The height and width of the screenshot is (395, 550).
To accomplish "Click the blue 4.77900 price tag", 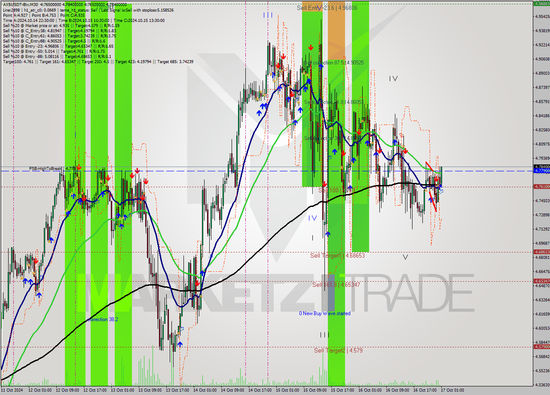I will [541, 171].
